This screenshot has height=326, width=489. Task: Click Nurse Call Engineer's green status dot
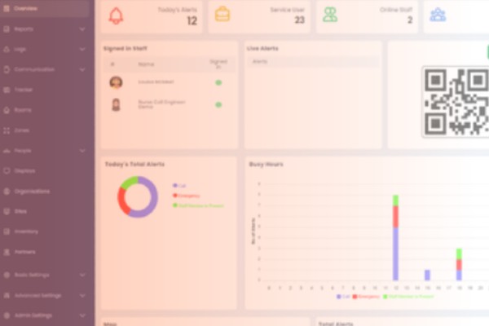pyautogui.click(x=218, y=104)
